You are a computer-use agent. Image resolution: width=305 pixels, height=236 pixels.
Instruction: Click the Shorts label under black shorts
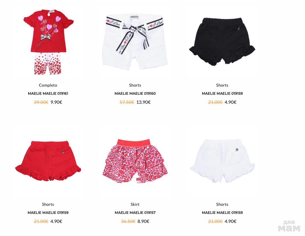[222, 85]
